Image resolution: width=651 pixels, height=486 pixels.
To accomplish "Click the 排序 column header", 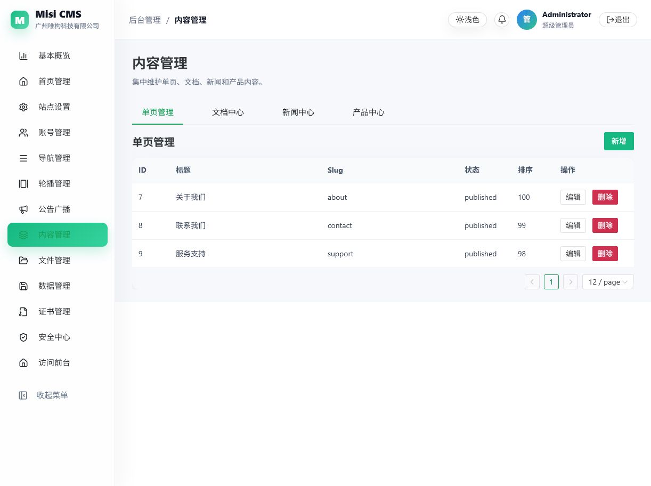I will point(525,170).
